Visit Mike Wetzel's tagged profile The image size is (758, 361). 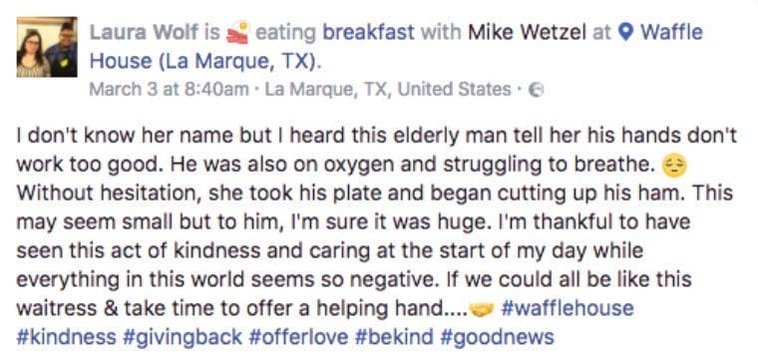pos(527,32)
